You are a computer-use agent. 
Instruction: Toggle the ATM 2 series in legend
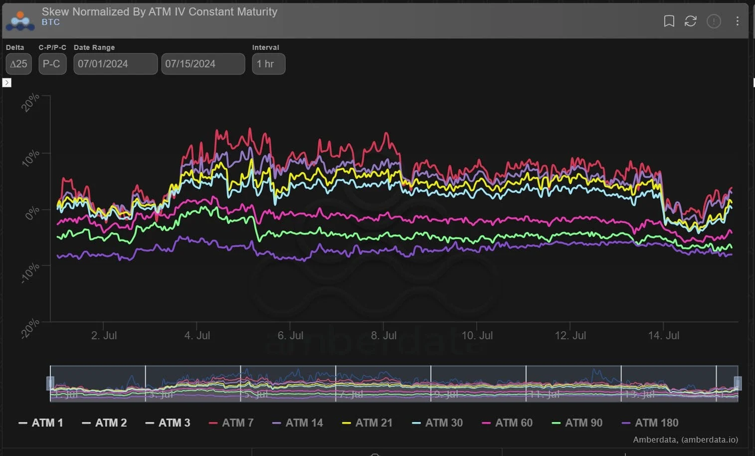point(104,423)
